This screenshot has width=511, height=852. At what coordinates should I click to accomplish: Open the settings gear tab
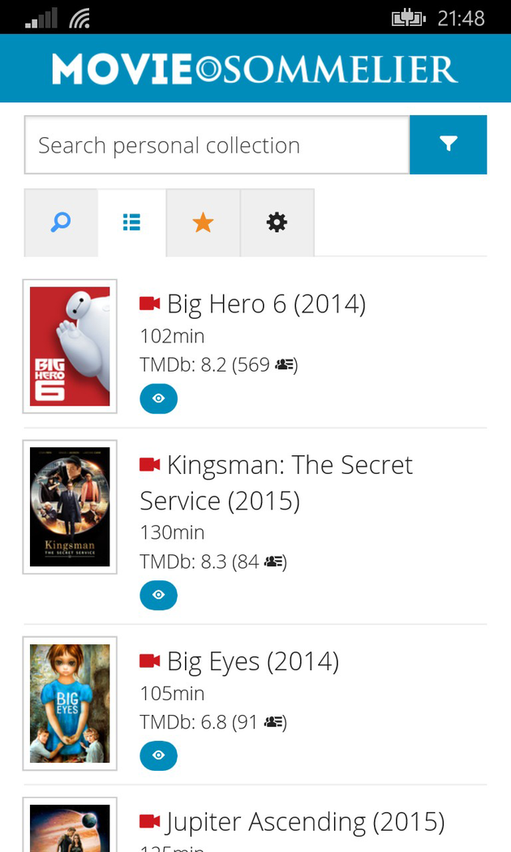point(277,222)
